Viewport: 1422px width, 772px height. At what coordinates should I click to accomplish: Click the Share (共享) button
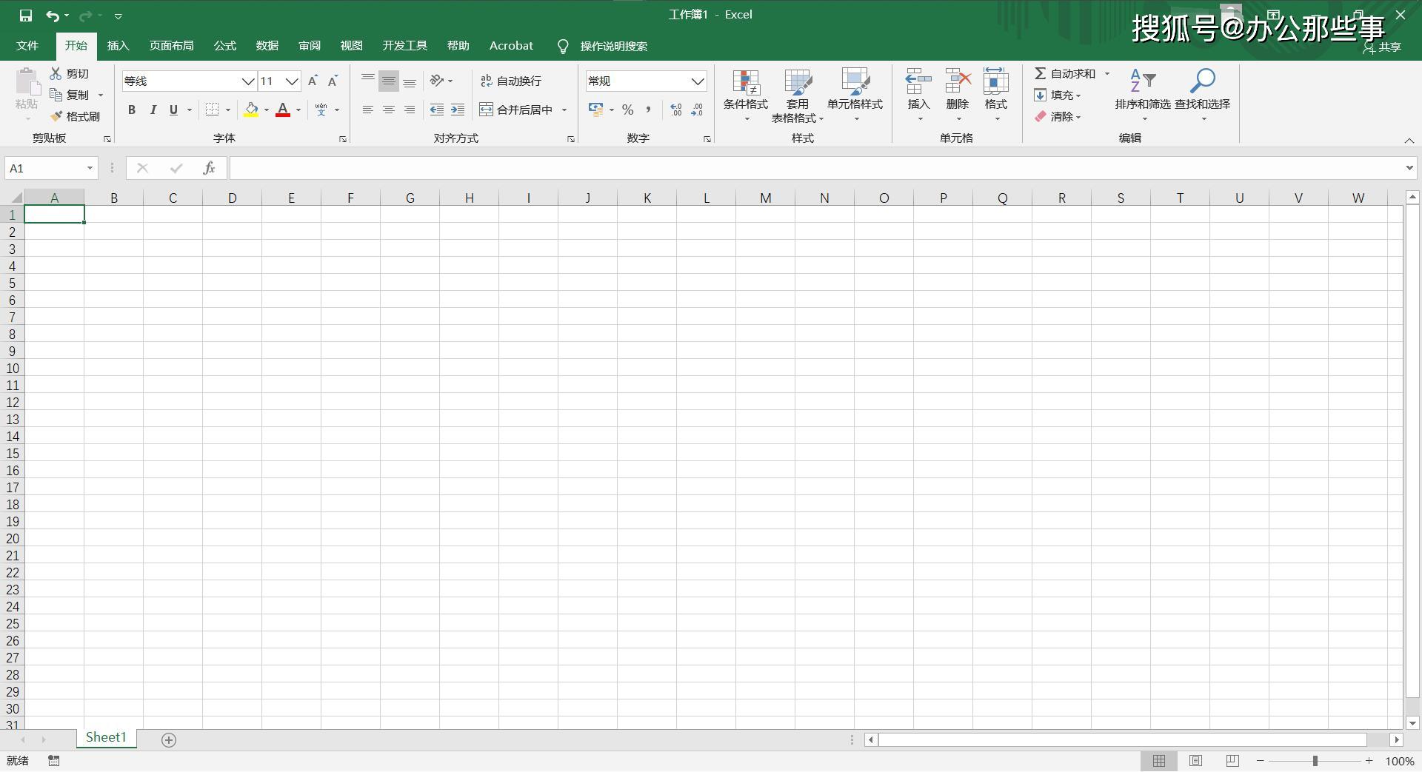[x=1382, y=47]
